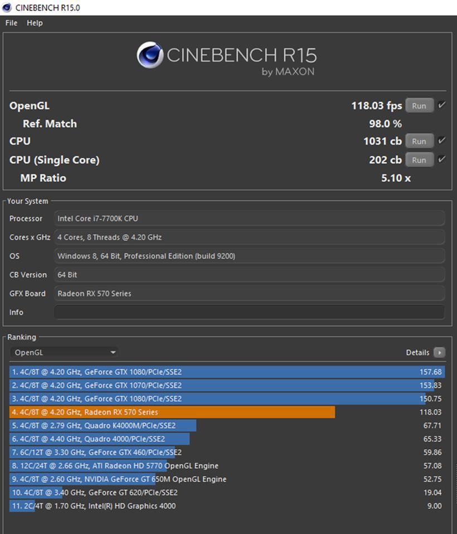Click the Ref. Match value 98.0 %

tap(386, 124)
